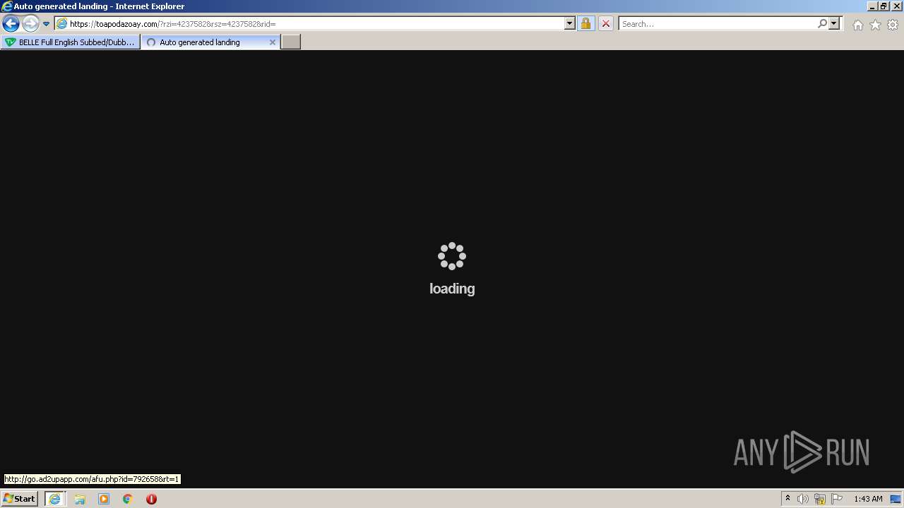Screen dimensions: 904x508
Task: Click the volume speaker tray icon
Action: 803,499
